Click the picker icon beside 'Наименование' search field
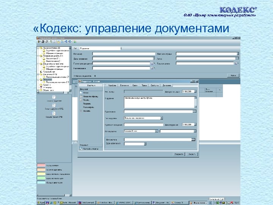 [152, 68]
